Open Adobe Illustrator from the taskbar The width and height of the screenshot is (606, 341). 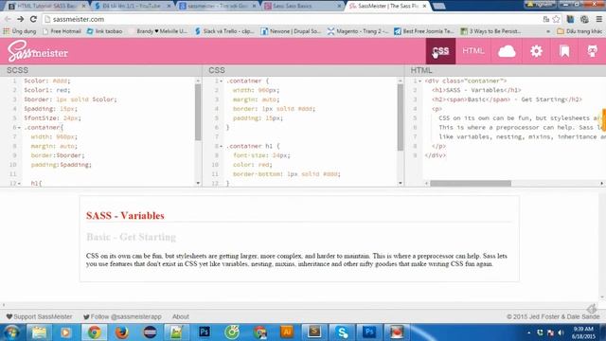point(287,332)
